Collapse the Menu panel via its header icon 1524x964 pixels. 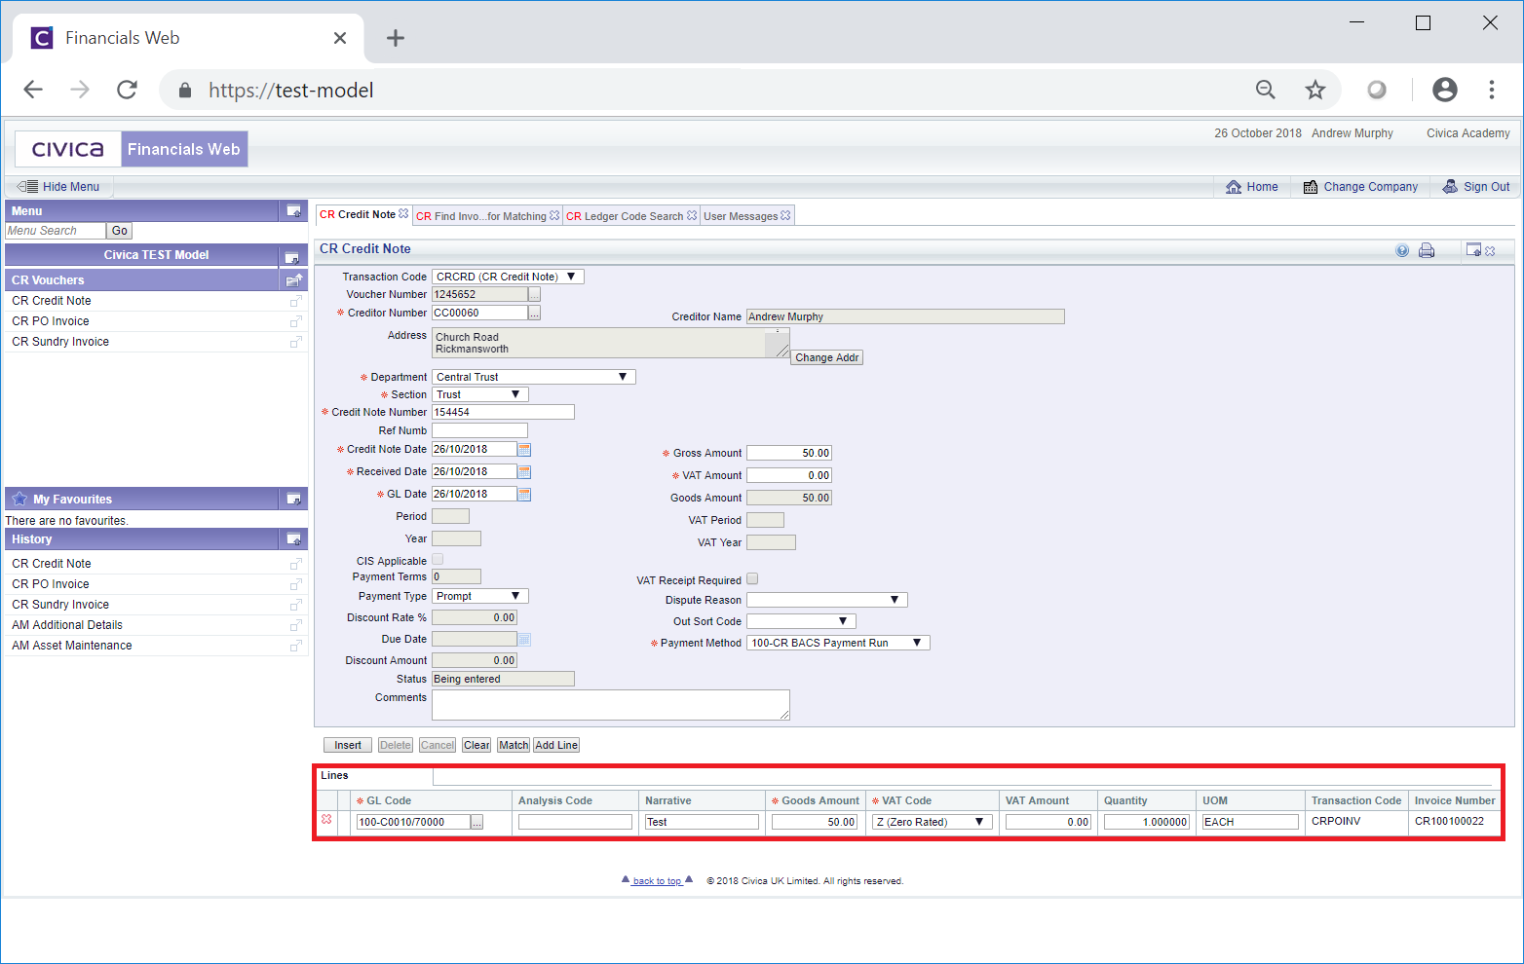point(292,211)
